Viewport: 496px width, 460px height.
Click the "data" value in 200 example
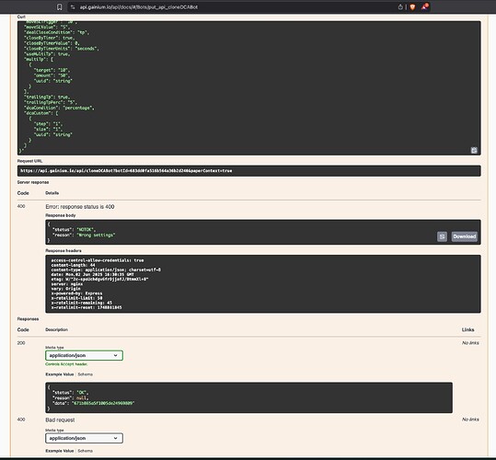[x=103, y=403]
